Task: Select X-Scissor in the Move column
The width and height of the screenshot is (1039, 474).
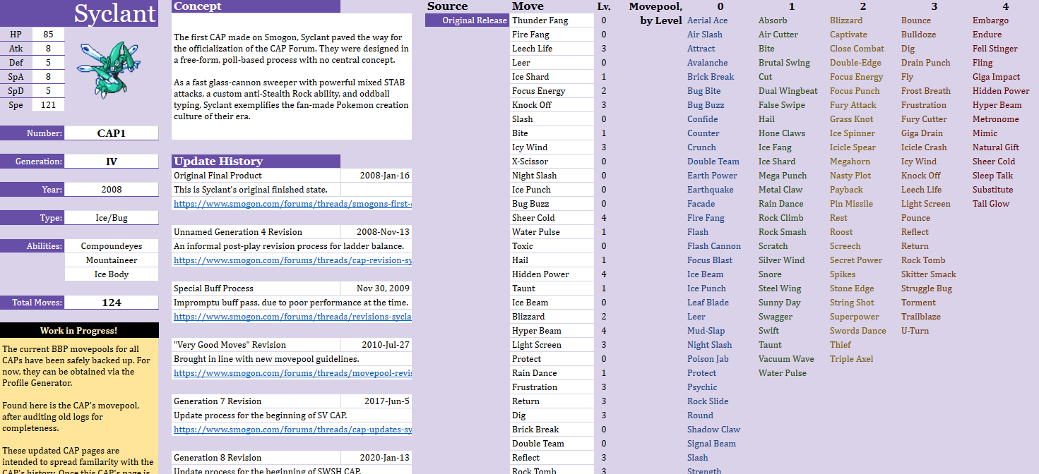Action: pos(552,162)
